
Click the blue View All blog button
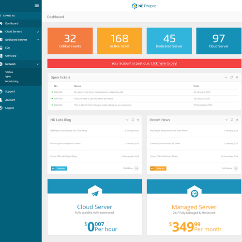[59, 168]
